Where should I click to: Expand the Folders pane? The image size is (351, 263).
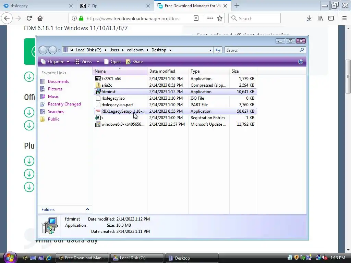(x=87, y=210)
